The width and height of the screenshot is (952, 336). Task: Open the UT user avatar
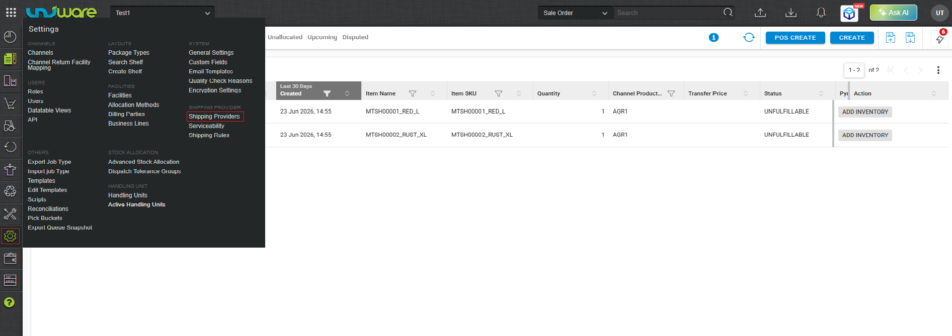939,13
